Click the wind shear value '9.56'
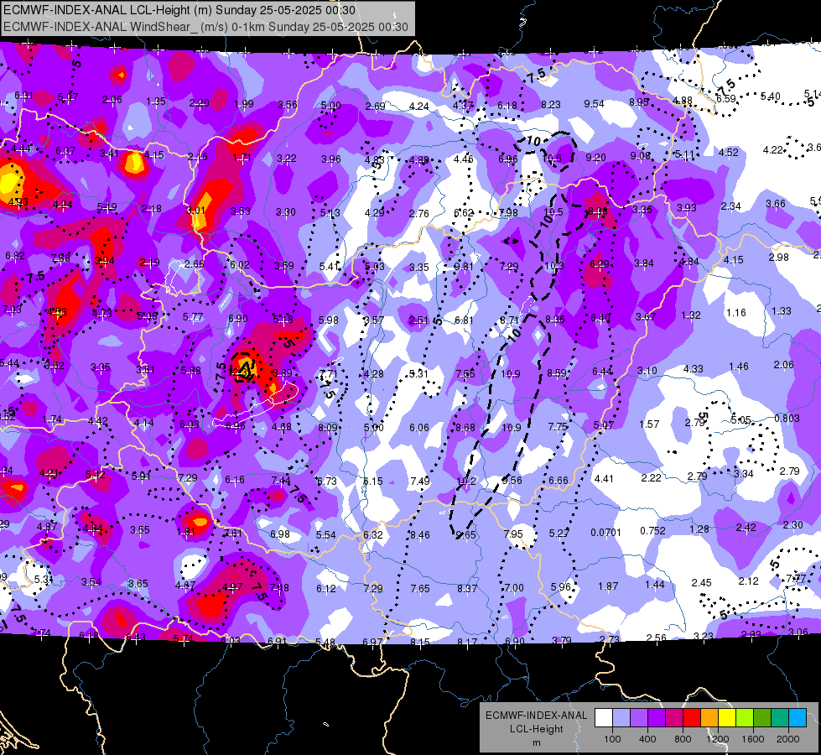 (512, 481)
